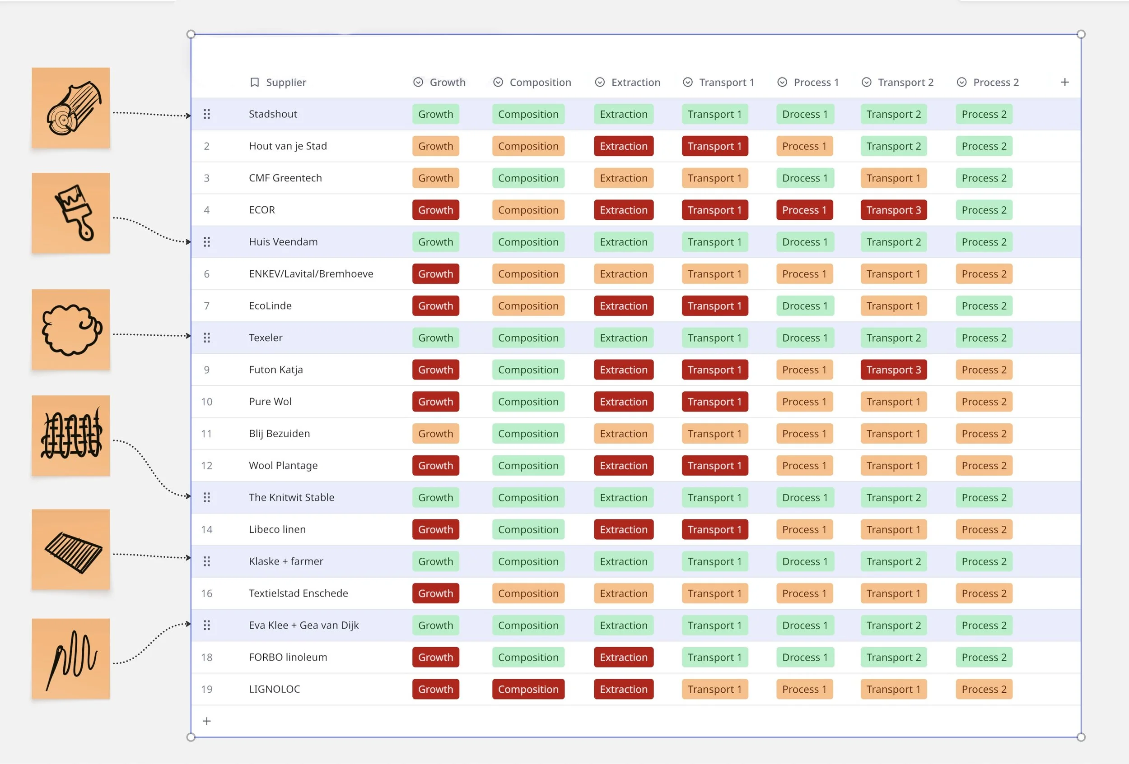
Task: Click red Transport 3 tag in ECOR row
Action: pyautogui.click(x=893, y=210)
